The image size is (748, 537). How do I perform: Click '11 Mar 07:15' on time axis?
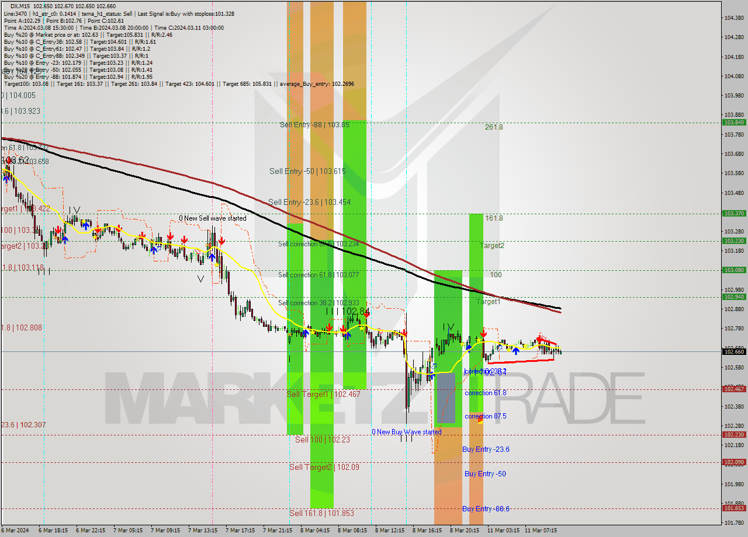[541, 531]
